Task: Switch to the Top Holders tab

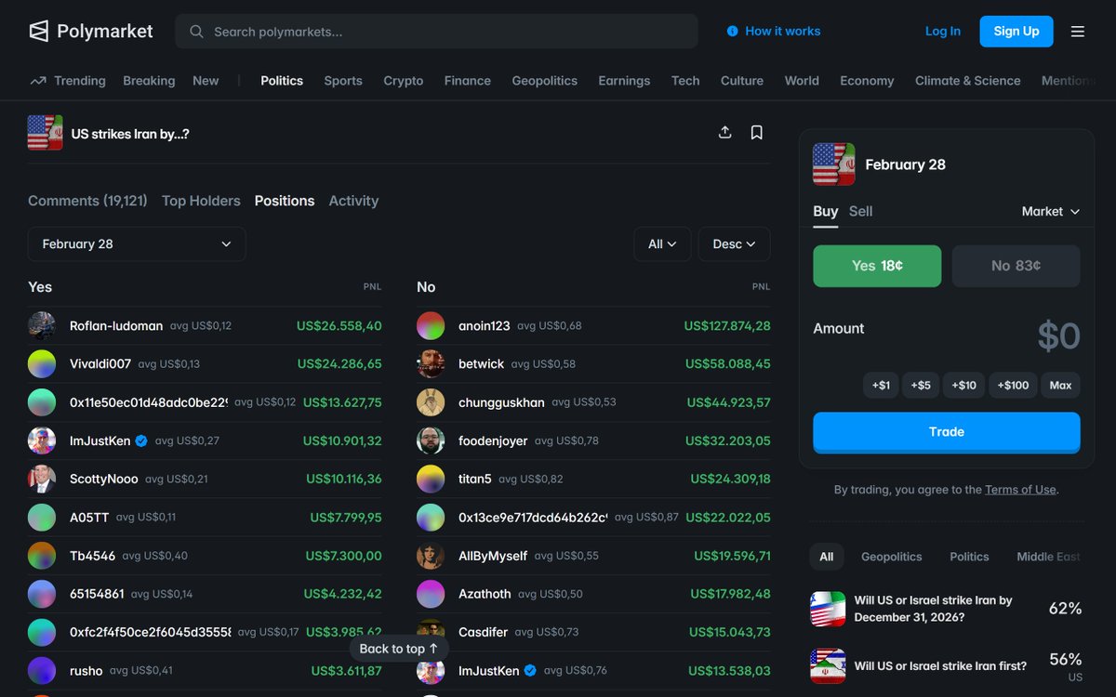Action: 201,200
